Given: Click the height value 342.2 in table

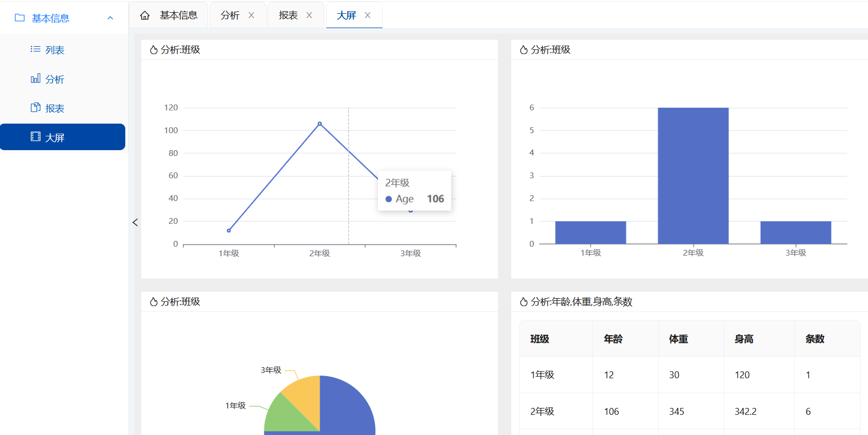Looking at the screenshot, I should [746, 412].
